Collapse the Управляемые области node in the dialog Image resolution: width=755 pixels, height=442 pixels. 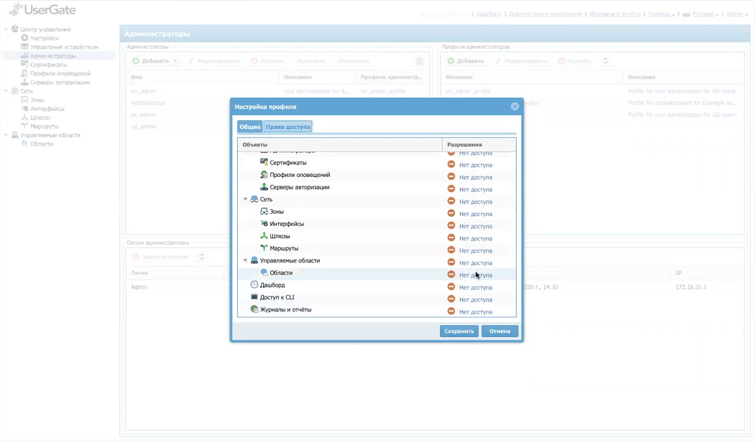245,260
